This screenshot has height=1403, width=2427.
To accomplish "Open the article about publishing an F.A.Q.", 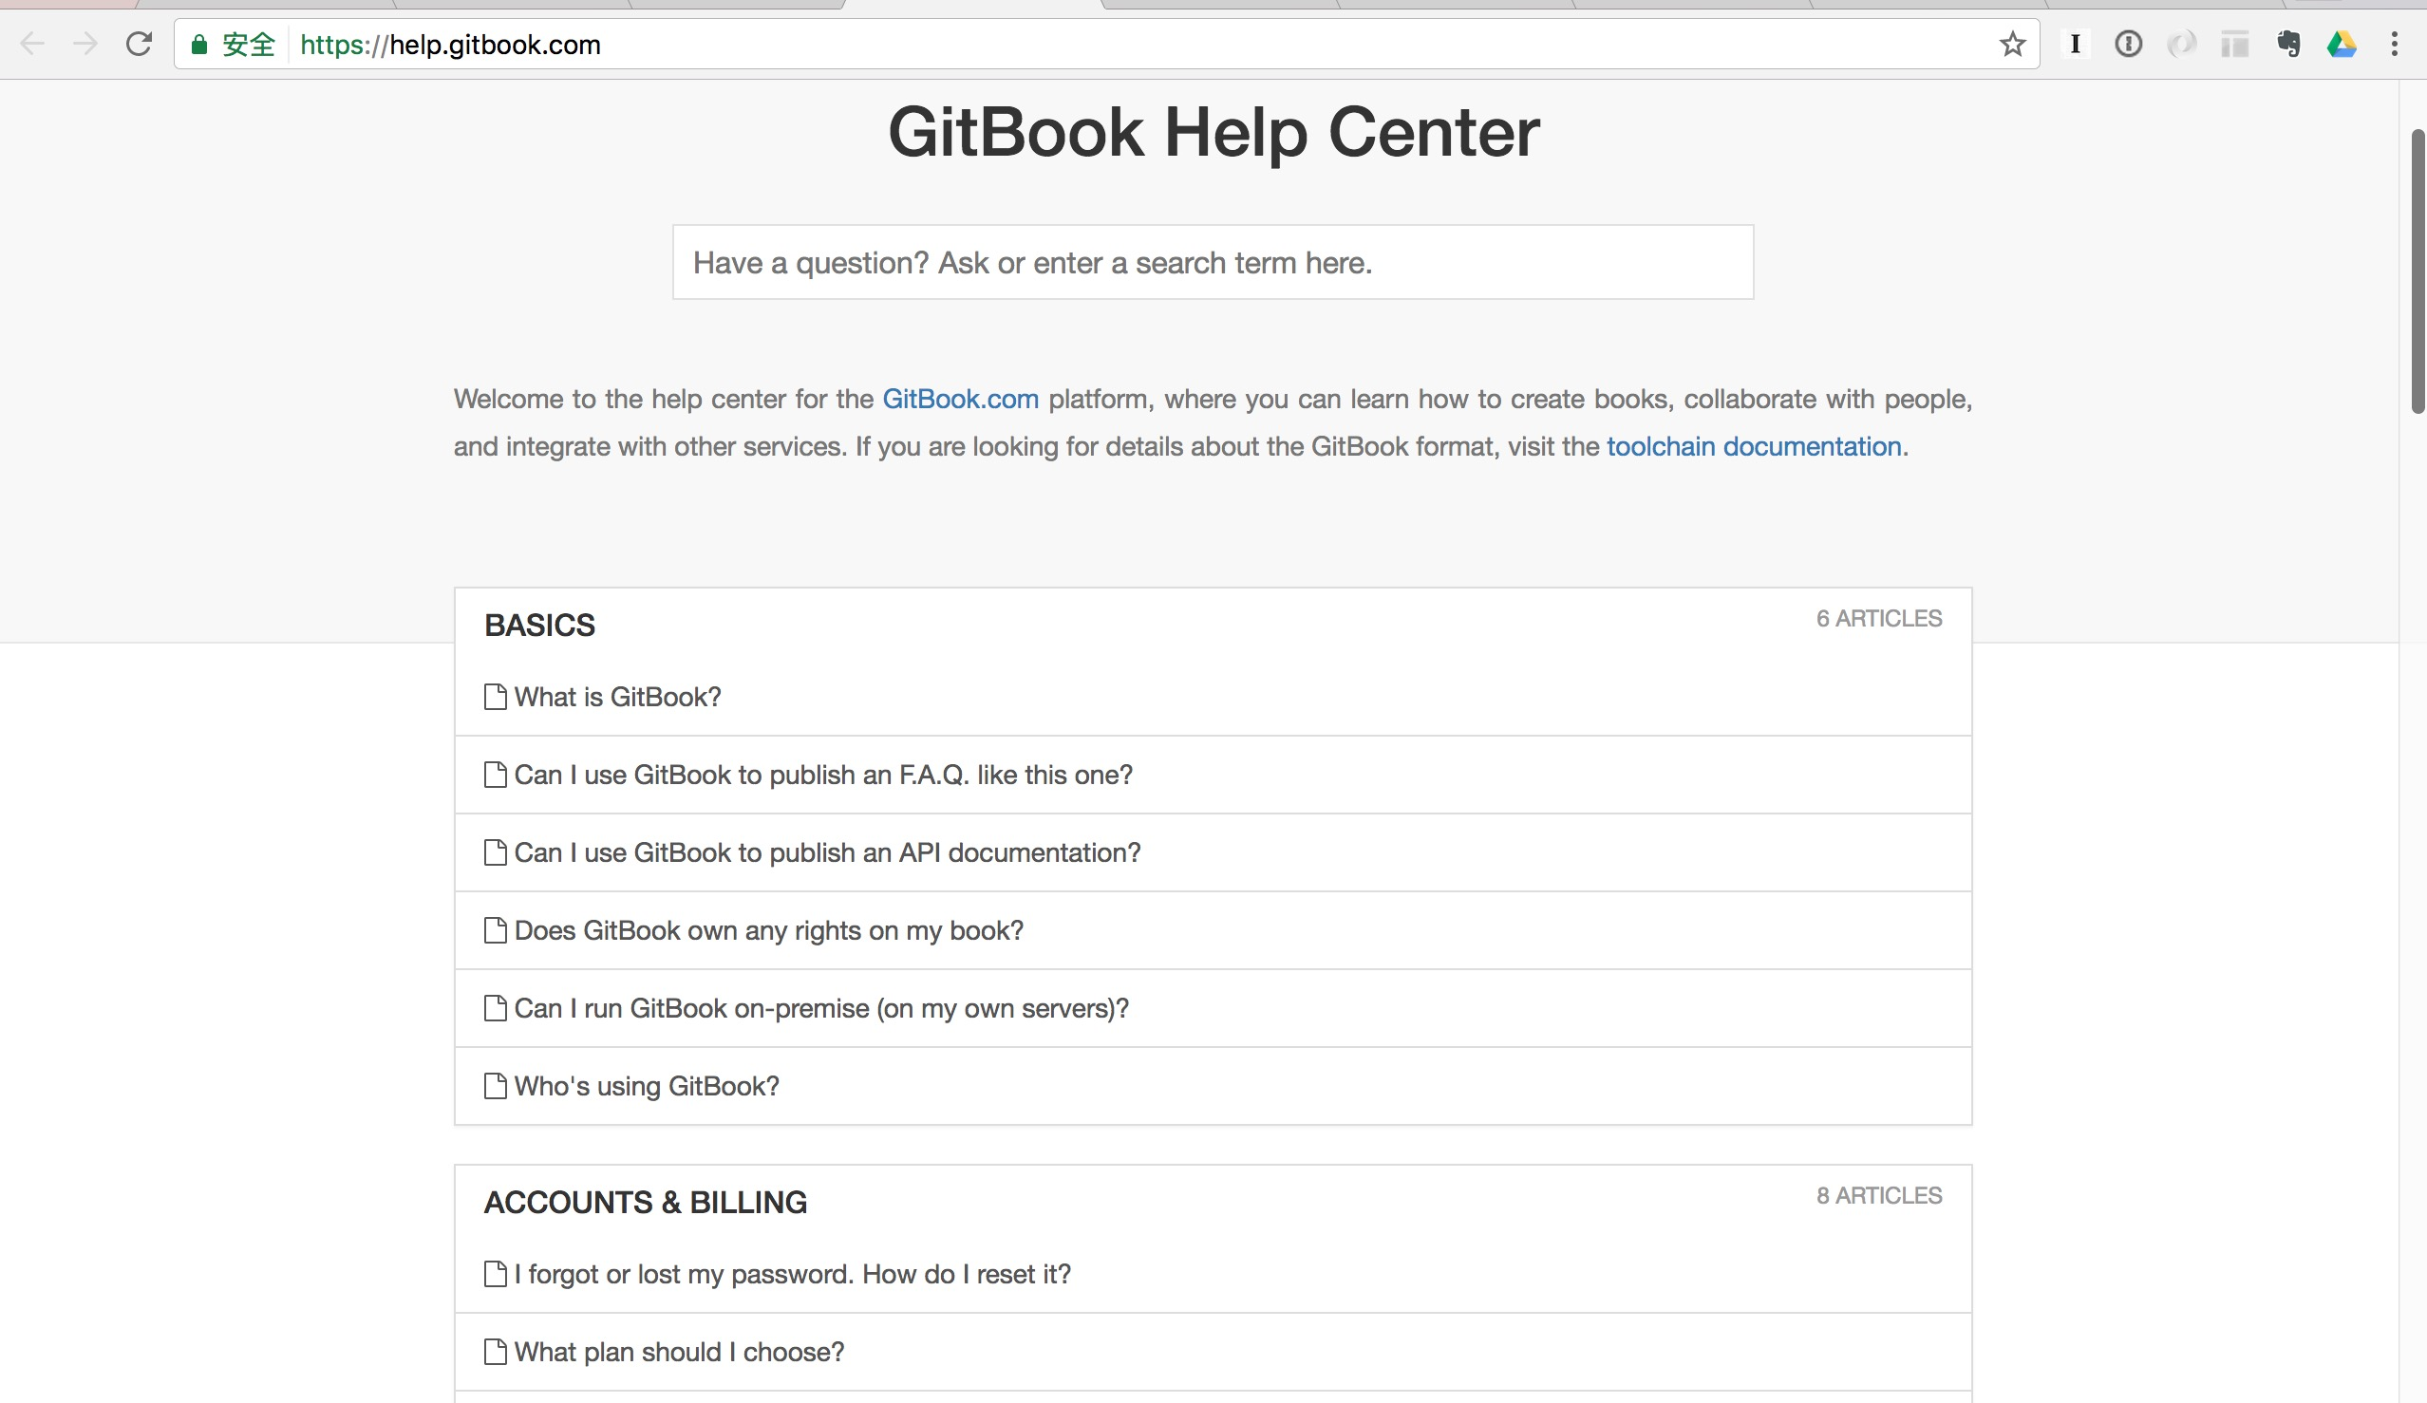I will (823, 776).
